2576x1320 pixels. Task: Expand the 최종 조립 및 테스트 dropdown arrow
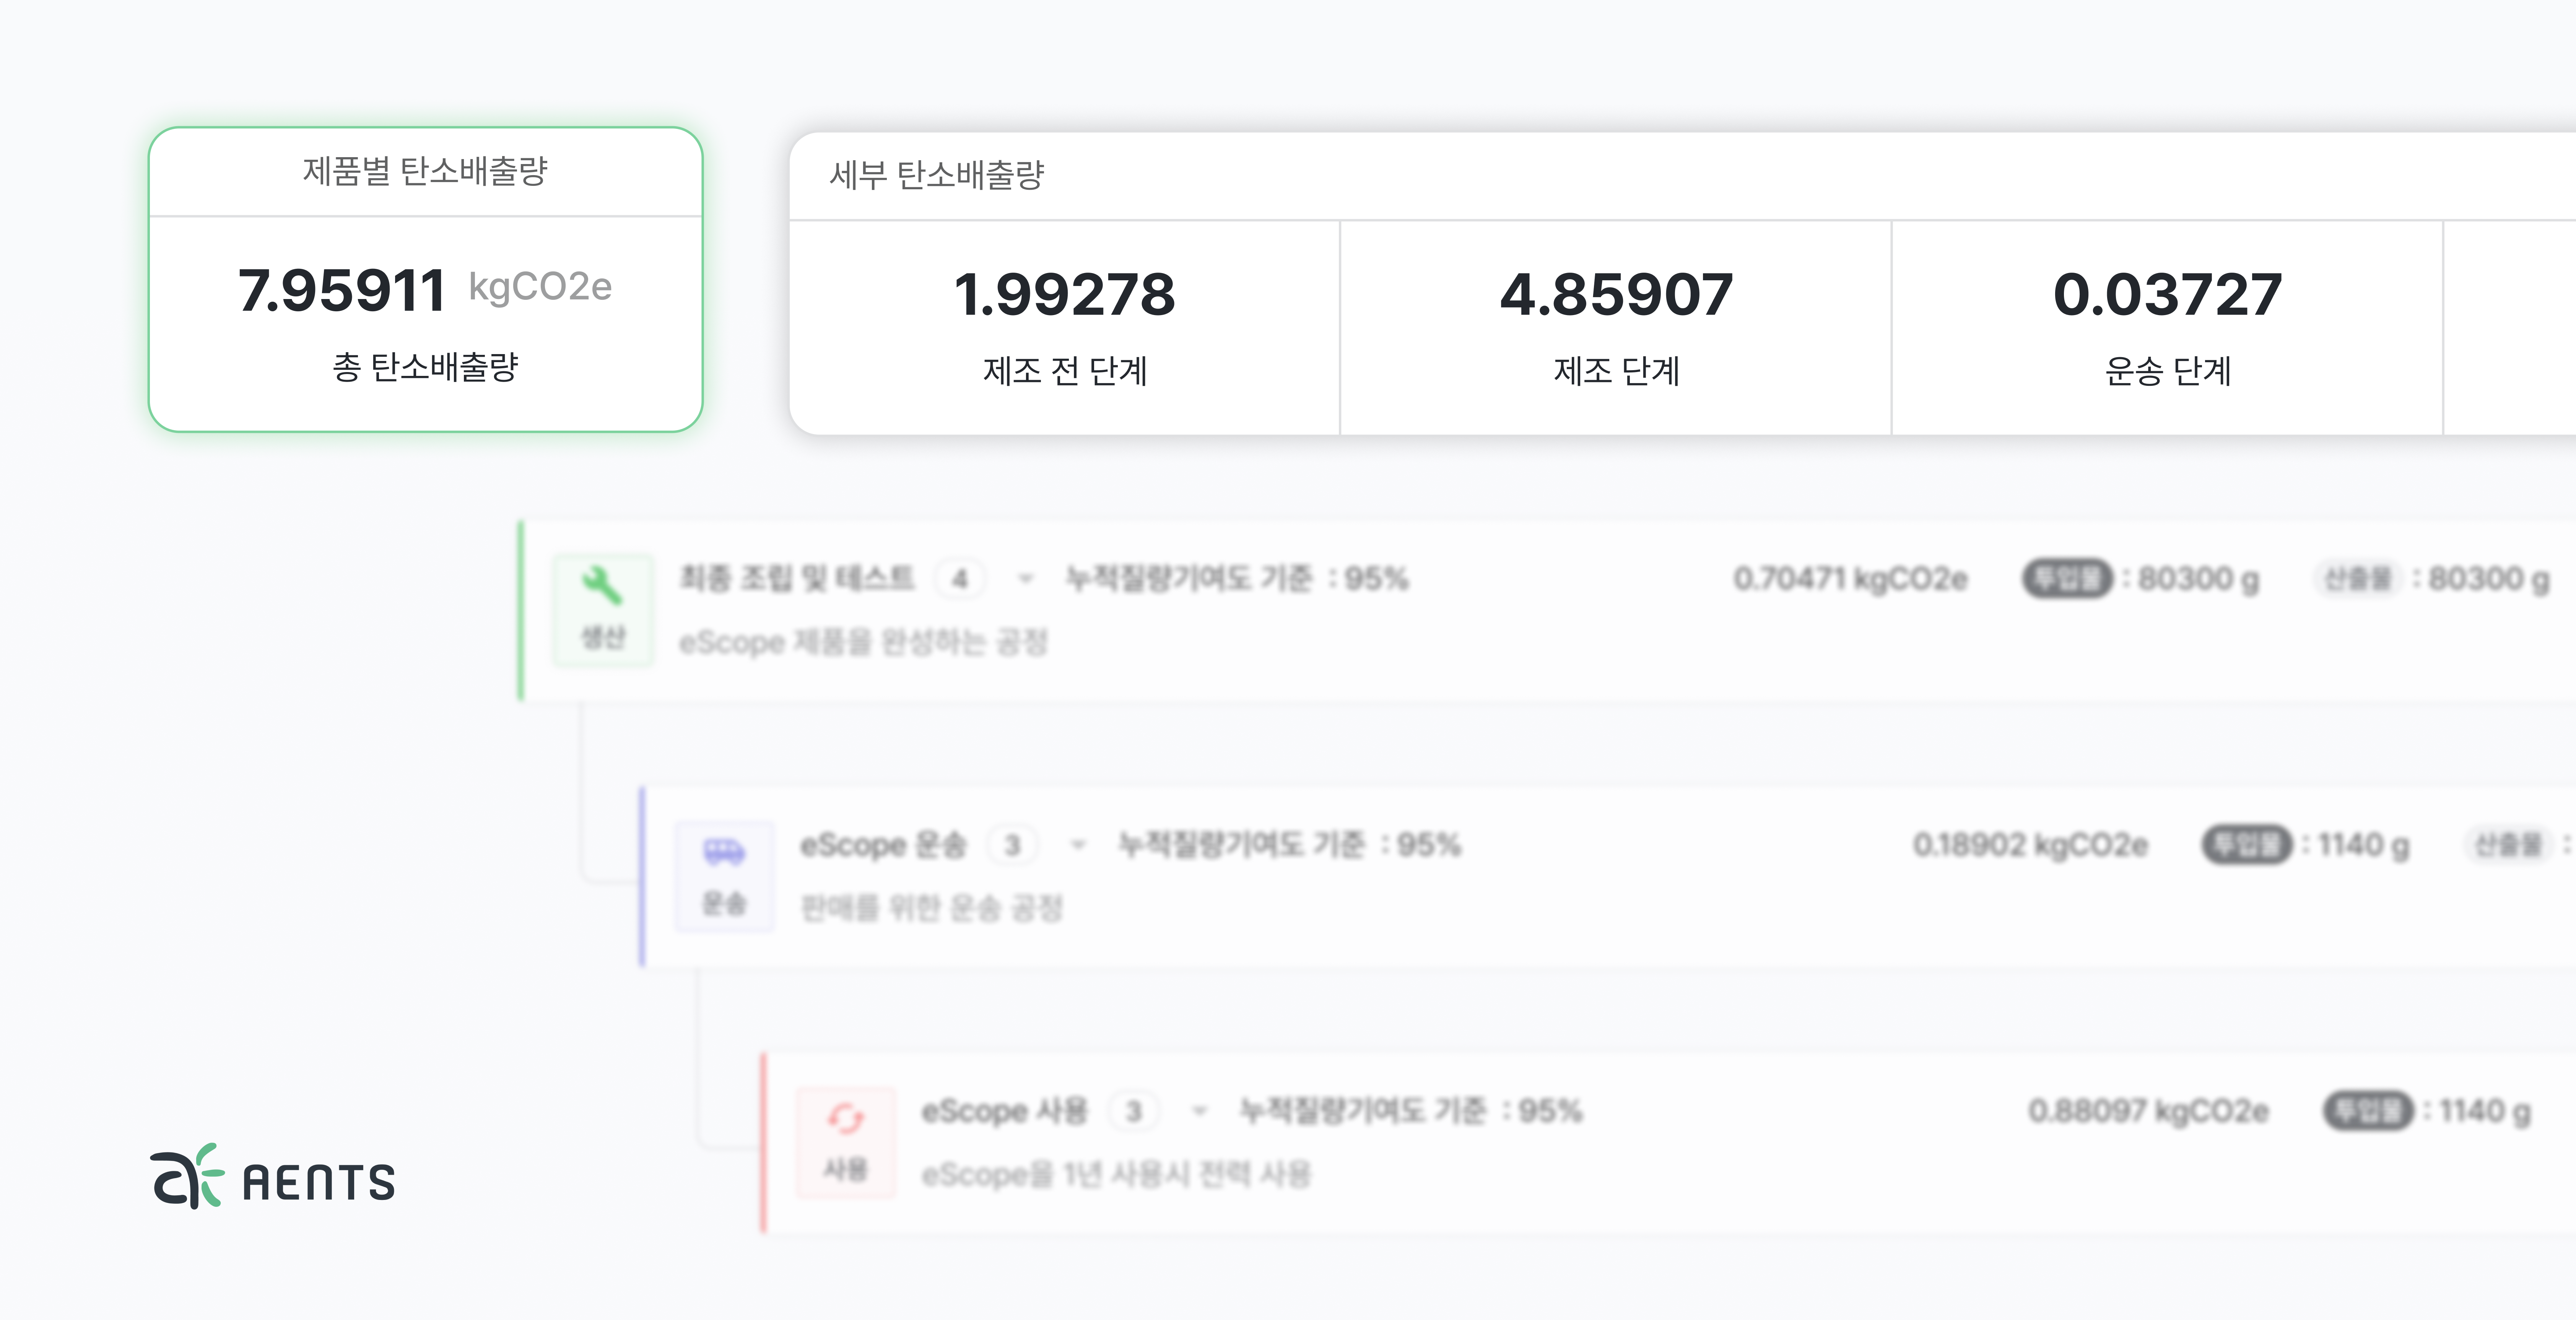pyautogui.click(x=1025, y=578)
